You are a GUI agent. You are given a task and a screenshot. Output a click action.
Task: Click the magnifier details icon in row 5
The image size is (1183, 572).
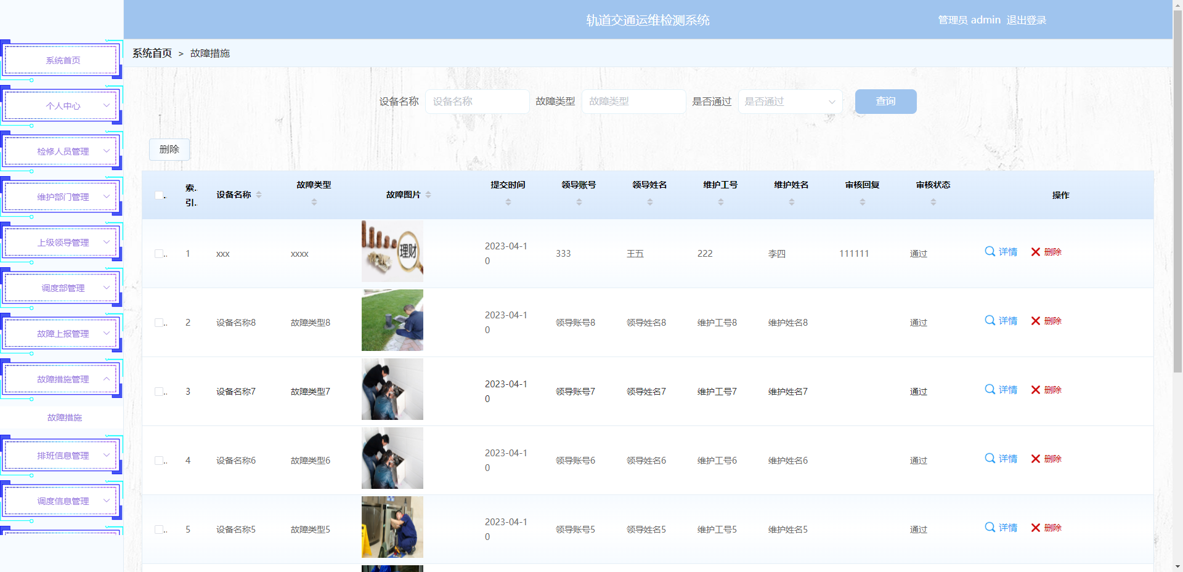point(990,528)
